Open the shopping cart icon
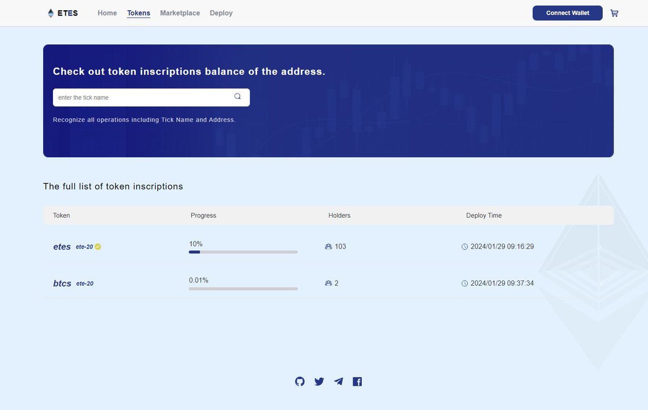The width and height of the screenshot is (648, 410). click(x=615, y=13)
